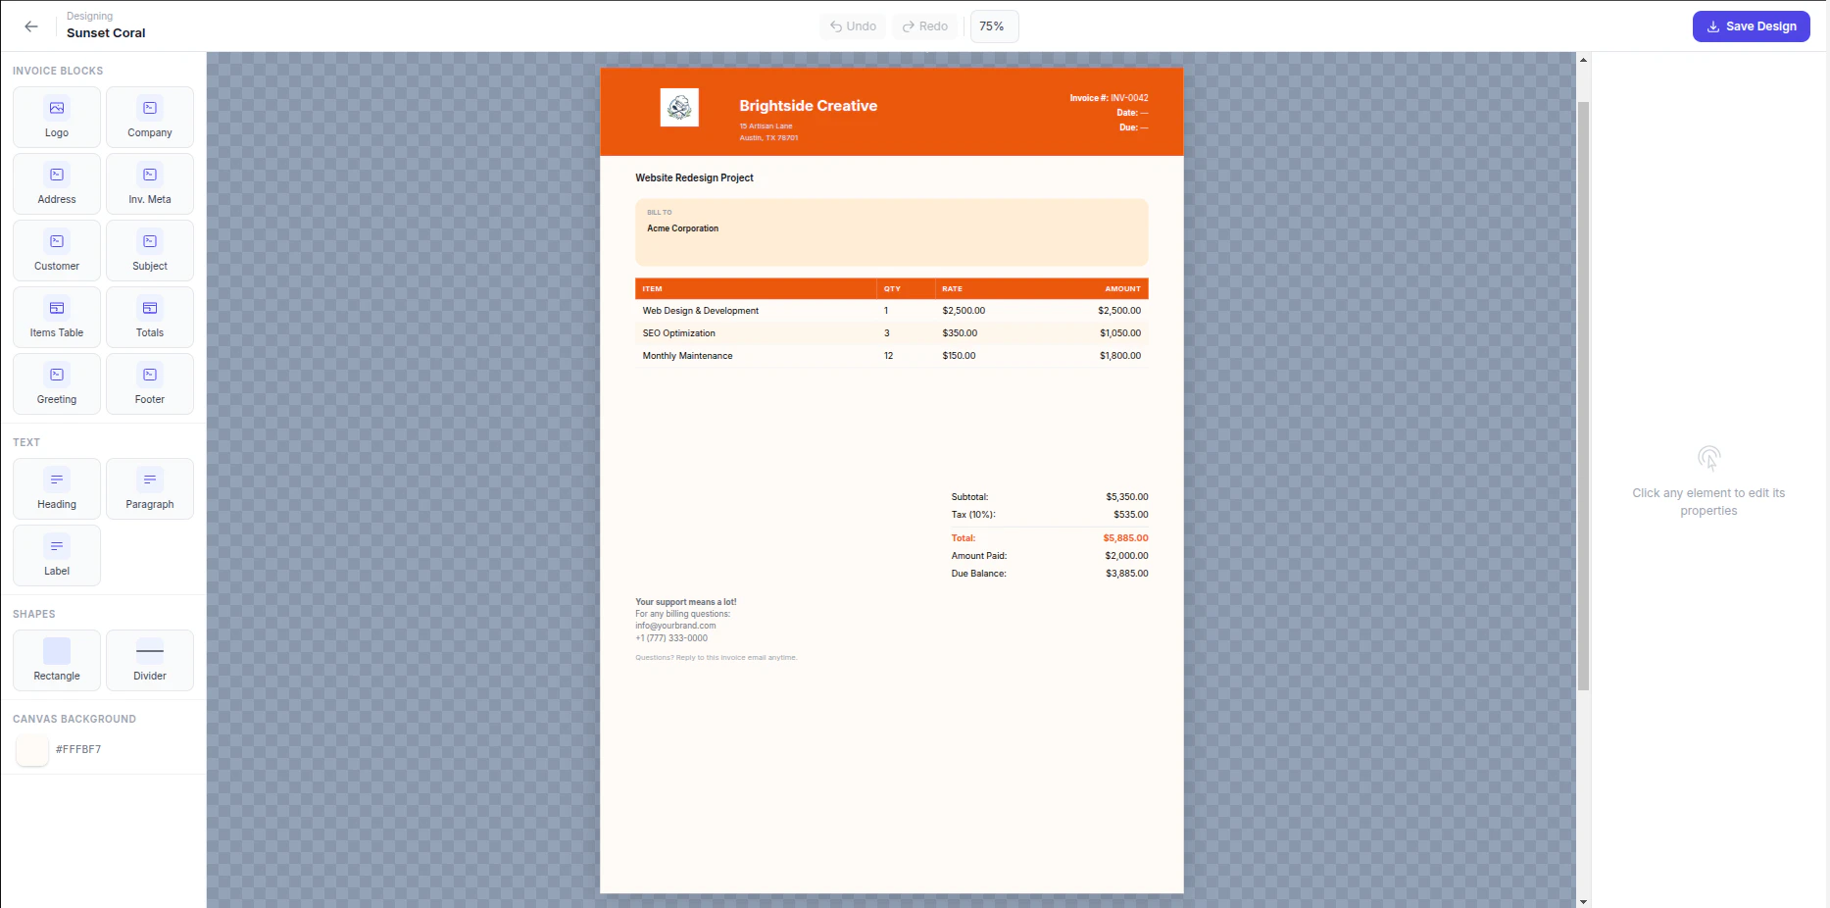Select the Monthly Maintenance table row
Viewport: 1830px width, 908px height.
891,356
